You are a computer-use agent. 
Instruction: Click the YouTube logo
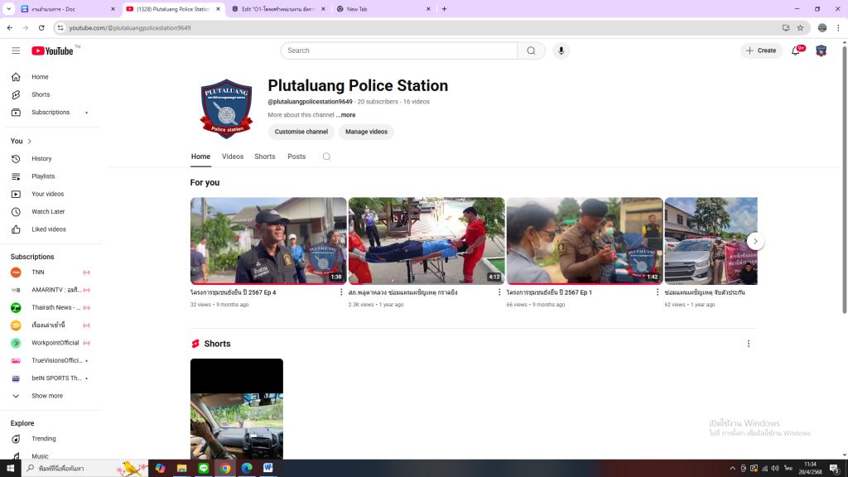53,51
